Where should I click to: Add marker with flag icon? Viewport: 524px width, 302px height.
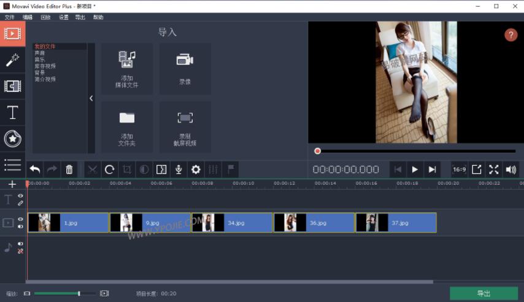click(230, 169)
